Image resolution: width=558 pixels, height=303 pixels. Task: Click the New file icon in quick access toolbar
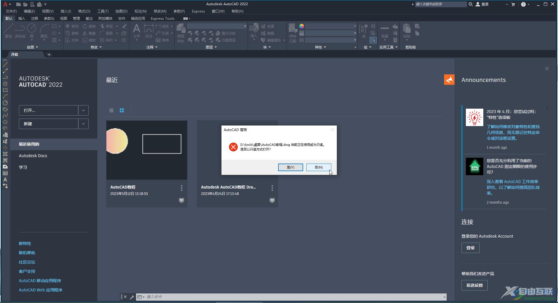click(18, 4)
